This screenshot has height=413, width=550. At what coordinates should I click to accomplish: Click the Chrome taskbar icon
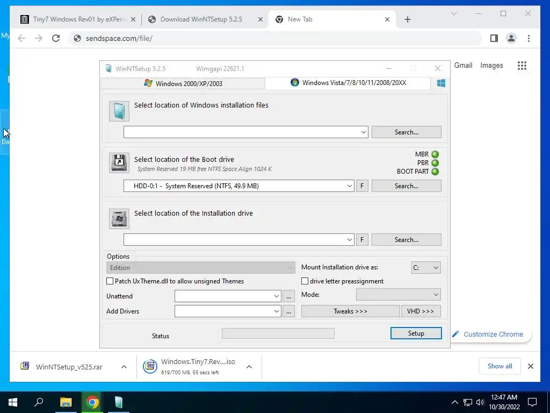(92, 402)
